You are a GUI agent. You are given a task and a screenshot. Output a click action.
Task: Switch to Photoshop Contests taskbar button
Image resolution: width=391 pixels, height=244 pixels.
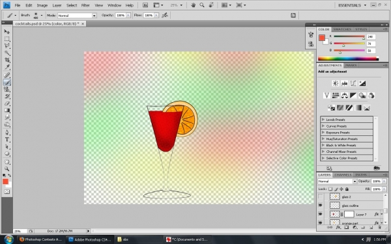tap(41, 239)
